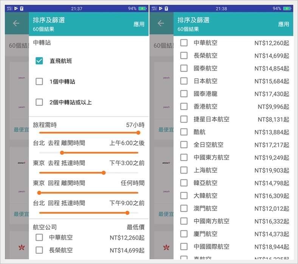Check 中華航空 in the right screen list
The width and height of the screenshot is (298, 264).
tap(184, 43)
